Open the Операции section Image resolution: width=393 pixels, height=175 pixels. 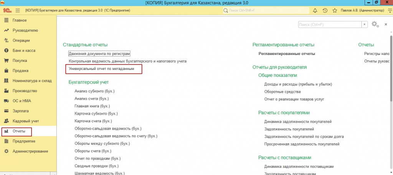(x=21, y=41)
